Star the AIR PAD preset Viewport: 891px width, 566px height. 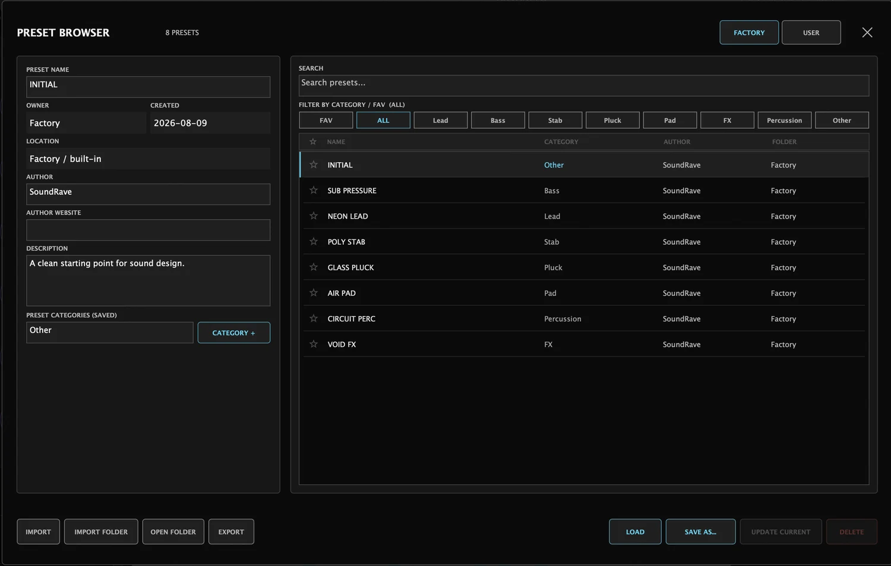click(x=314, y=292)
